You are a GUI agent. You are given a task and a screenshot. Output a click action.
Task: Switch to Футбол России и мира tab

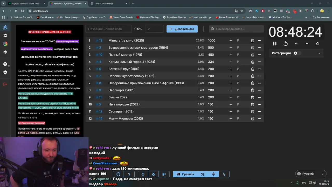26,4
